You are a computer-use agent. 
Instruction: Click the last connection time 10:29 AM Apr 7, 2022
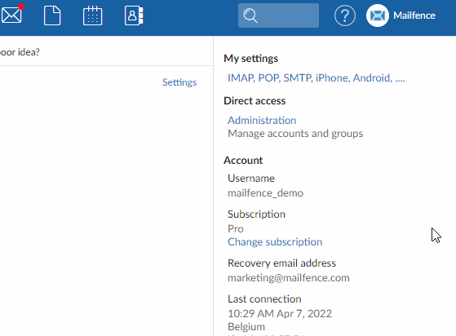click(280, 314)
